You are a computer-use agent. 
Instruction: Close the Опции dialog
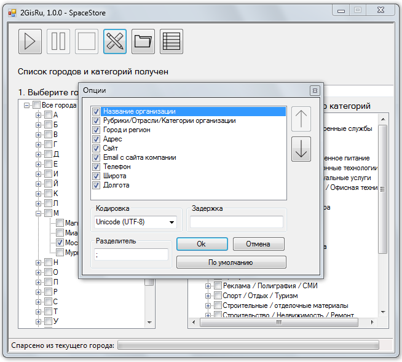click(x=315, y=90)
